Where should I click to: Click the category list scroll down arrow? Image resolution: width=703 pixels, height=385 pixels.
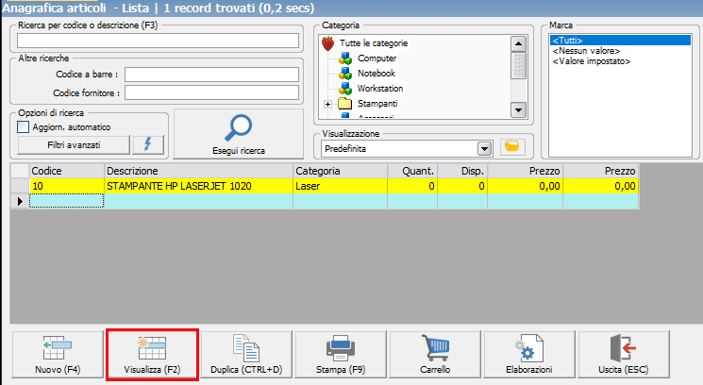pyautogui.click(x=518, y=109)
